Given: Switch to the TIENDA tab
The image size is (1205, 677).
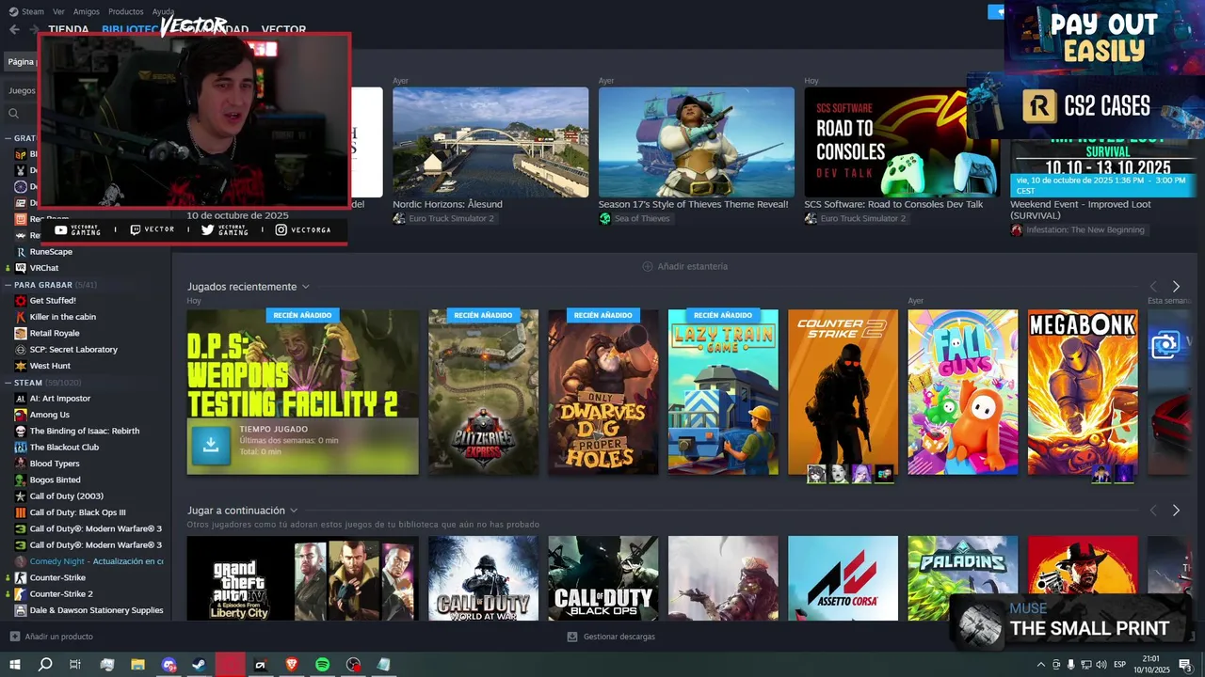Looking at the screenshot, I should (x=69, y=30).
